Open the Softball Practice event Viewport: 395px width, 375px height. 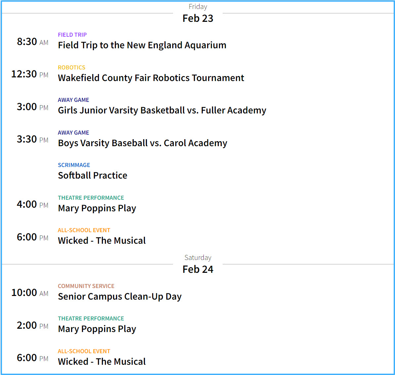tap(92, 176)
